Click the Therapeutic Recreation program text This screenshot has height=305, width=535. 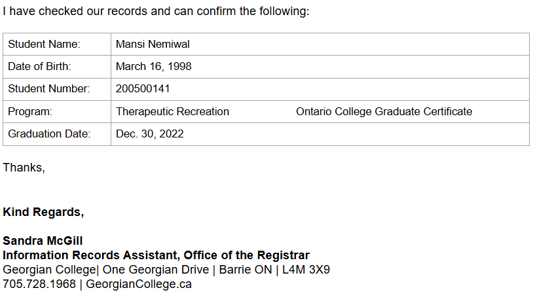(x=173, y=111)
